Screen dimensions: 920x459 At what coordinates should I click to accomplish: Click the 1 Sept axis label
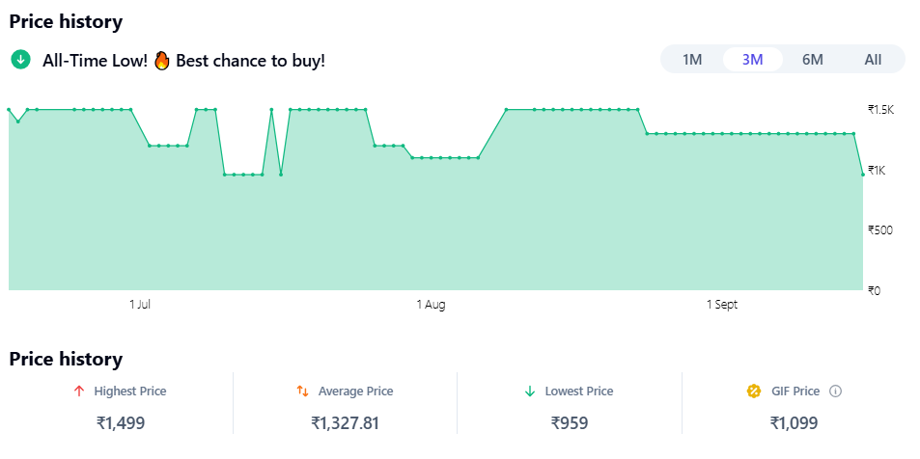(721, 305)
